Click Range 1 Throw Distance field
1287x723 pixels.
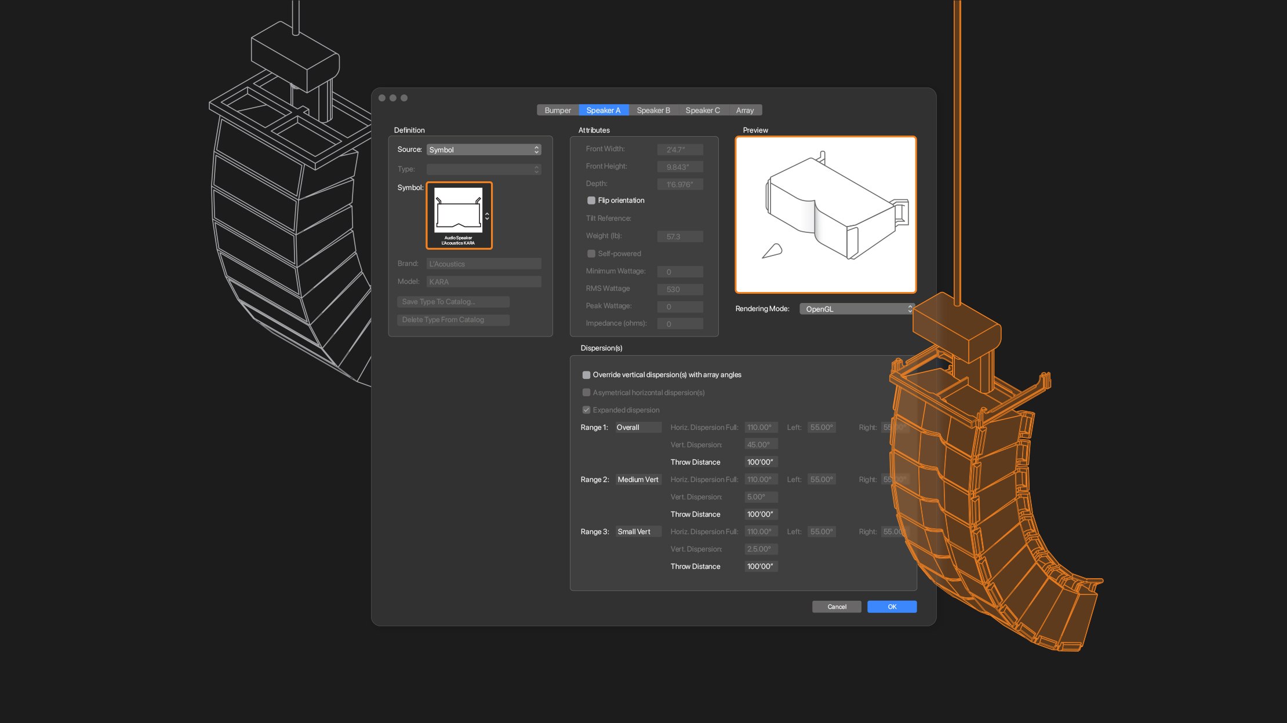[761, 462]
